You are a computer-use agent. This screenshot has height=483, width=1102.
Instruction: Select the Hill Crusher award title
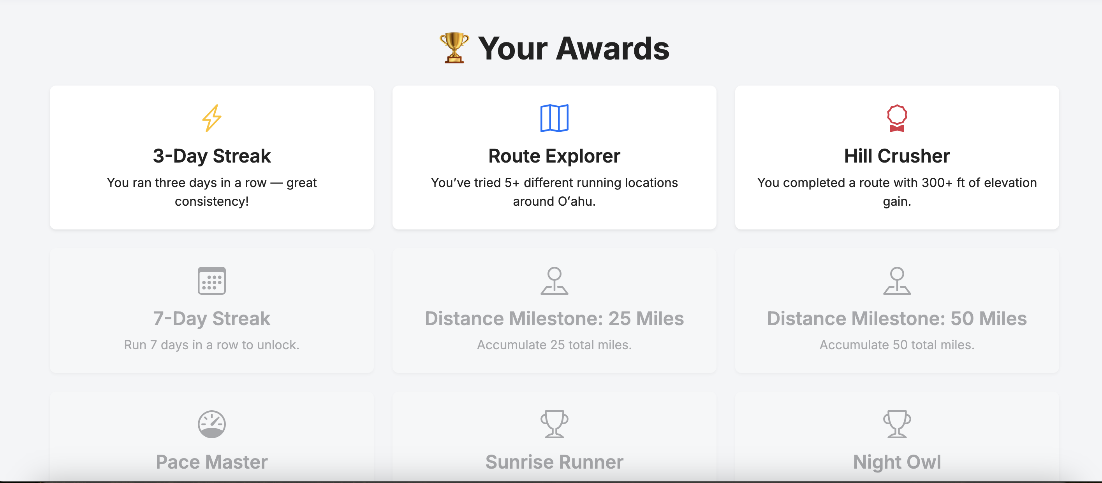click(897, 156)
